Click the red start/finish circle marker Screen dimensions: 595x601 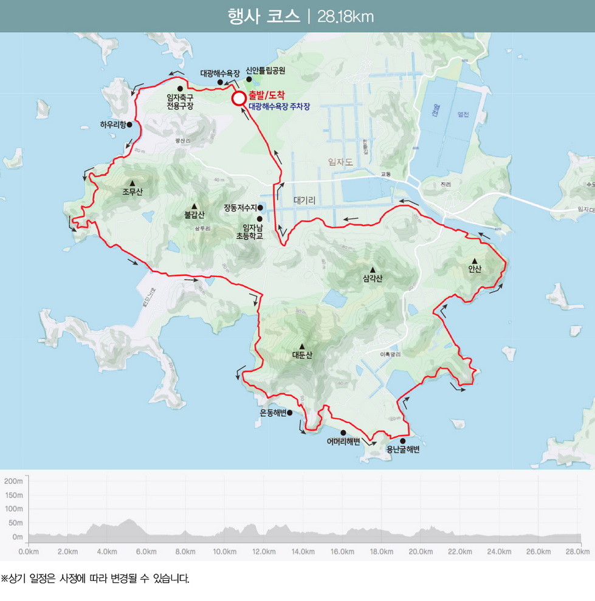click(239, 98)
